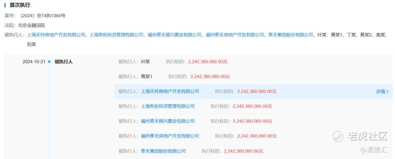This screenshot has height=159, width=395.
Task: Open 福州泰禾房地产开发有限公司 link in header list
Action: click(x=235, y=35)
